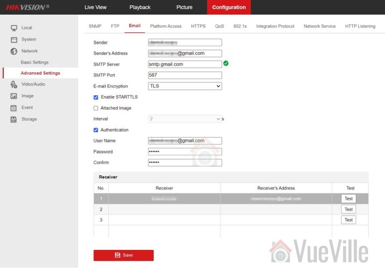This screenshot has height=268, width=385.
Task: Open Video/Audio settings section
Action: (33, 84)
